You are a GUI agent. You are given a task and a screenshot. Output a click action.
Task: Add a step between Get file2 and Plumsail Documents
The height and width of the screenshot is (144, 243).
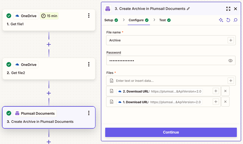point(49,93)
